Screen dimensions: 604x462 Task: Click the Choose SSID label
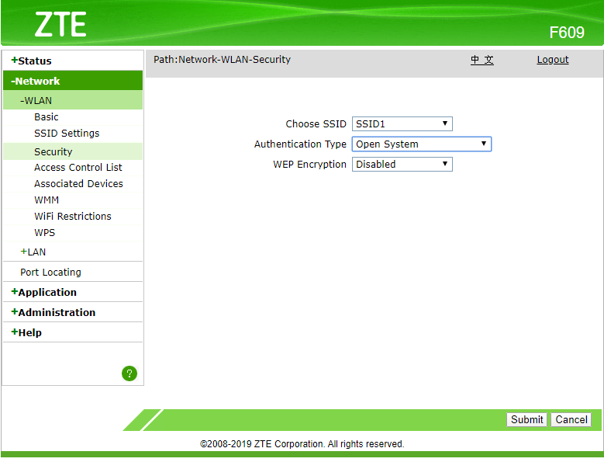(x=316, y=123)
